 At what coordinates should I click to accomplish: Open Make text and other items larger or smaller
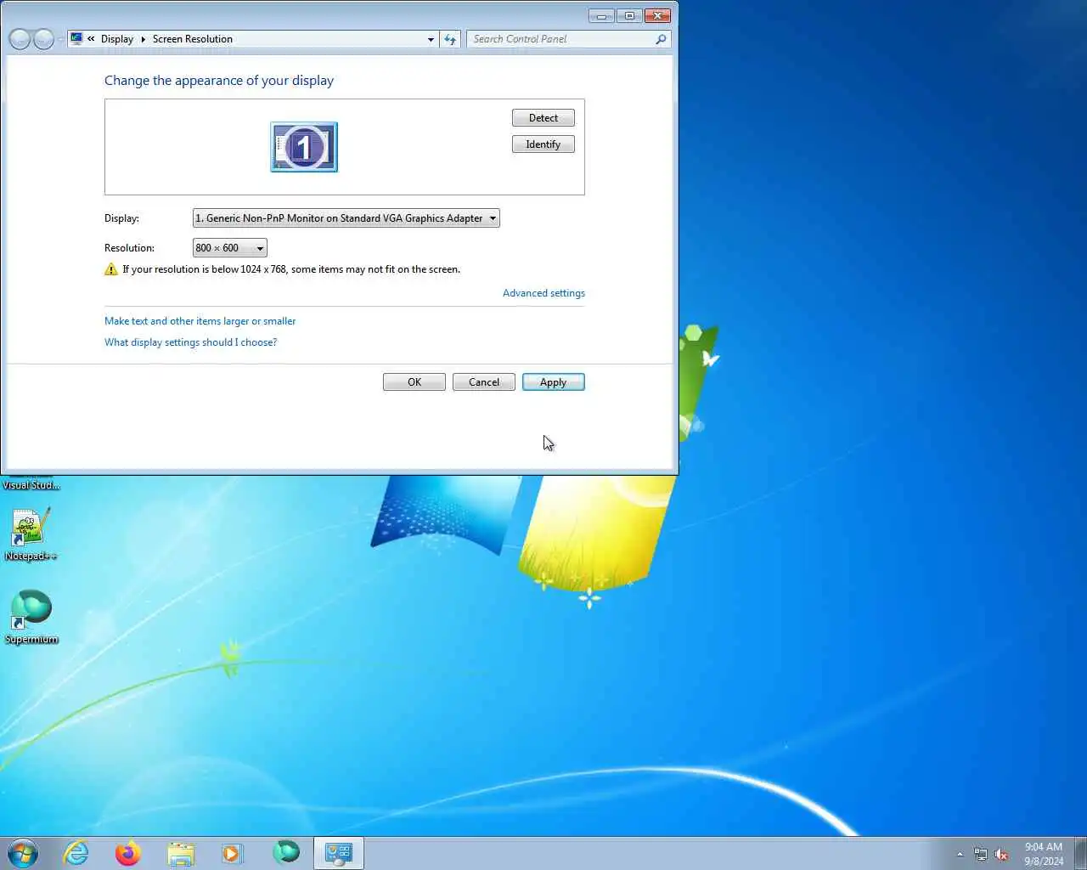tap(200, 321)
